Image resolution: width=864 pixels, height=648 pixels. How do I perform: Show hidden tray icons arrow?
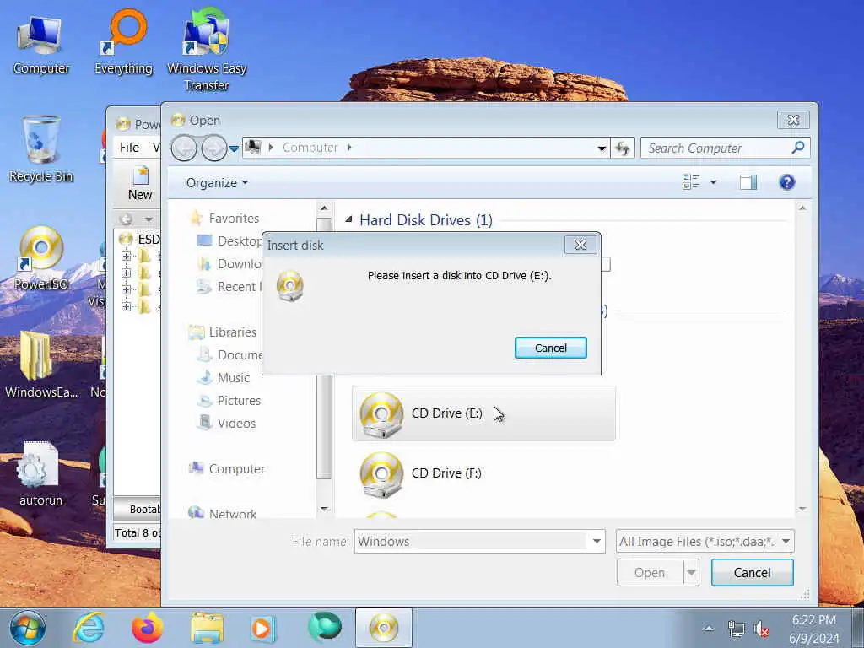click(x=709, y=629)
